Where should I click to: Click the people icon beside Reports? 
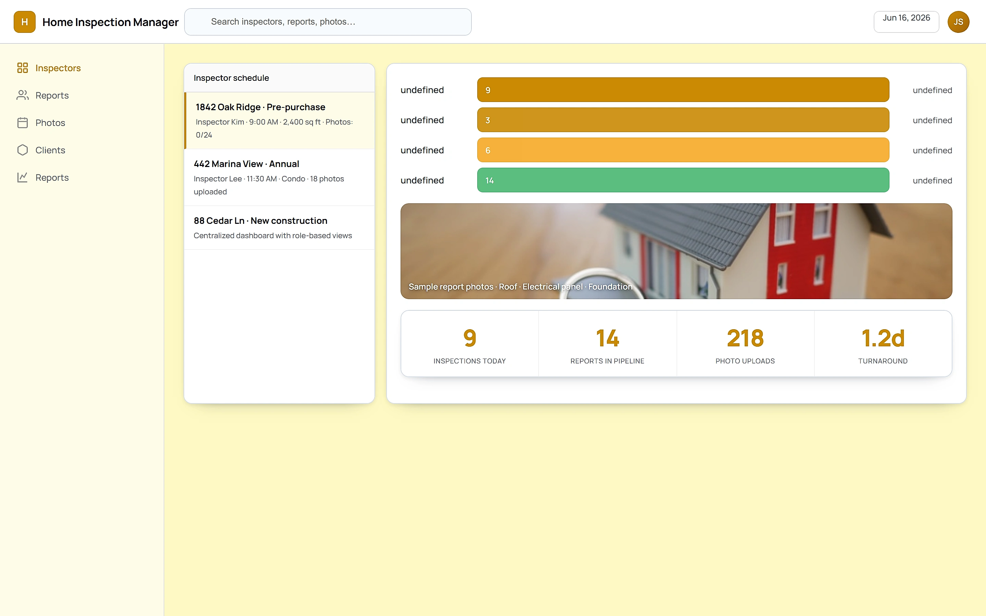coord(22,95)
